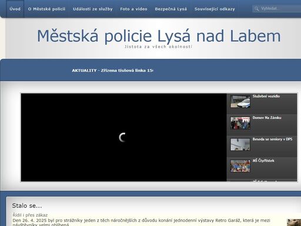This screenshot has height=226, width=301.
Task: Open the Úvod menu item
Action: coord(15,9)
